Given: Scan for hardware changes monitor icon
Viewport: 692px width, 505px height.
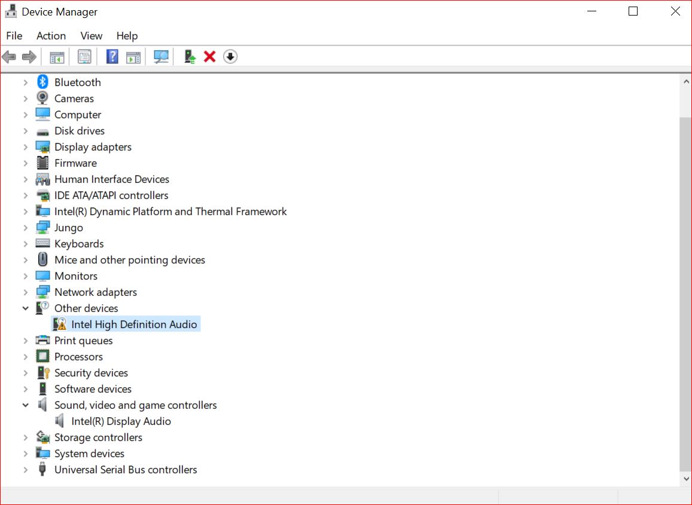Looking at the screenshot, I should coord(161,56).
